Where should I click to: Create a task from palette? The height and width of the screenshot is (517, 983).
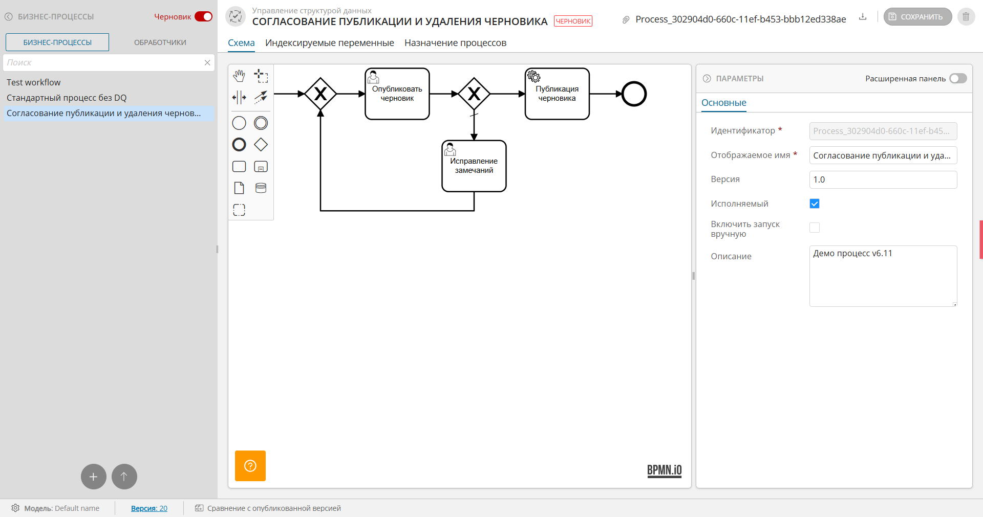point(239,166)
